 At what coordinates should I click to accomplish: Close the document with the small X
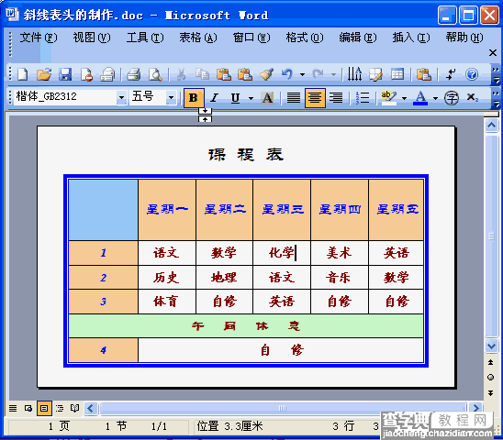pos(493,52)
